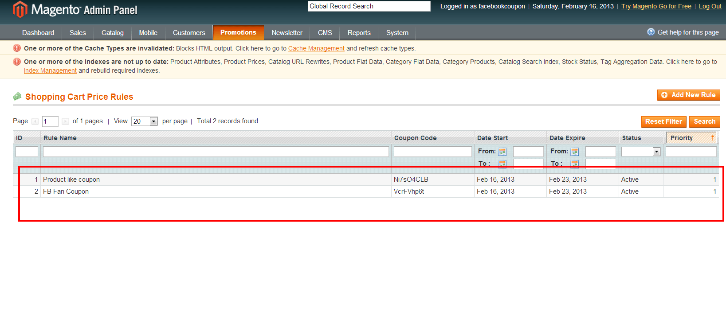Click the Date Expire From input

tap(600, 152)
